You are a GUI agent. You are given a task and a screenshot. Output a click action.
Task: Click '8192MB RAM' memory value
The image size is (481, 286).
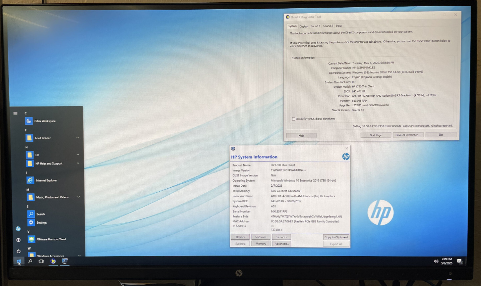[x=360, y=101]
